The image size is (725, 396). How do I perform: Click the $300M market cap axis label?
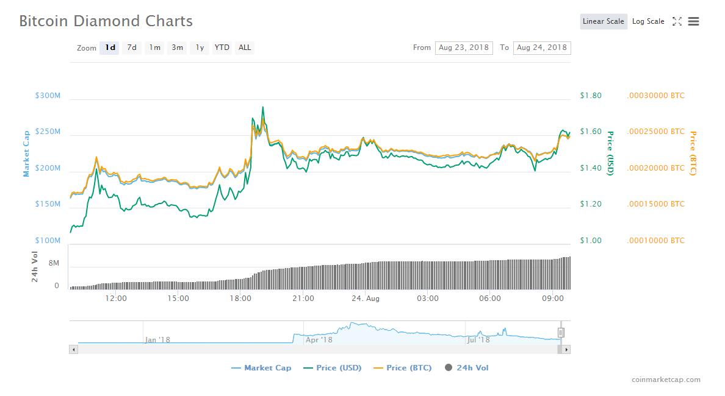coord(48,96)
